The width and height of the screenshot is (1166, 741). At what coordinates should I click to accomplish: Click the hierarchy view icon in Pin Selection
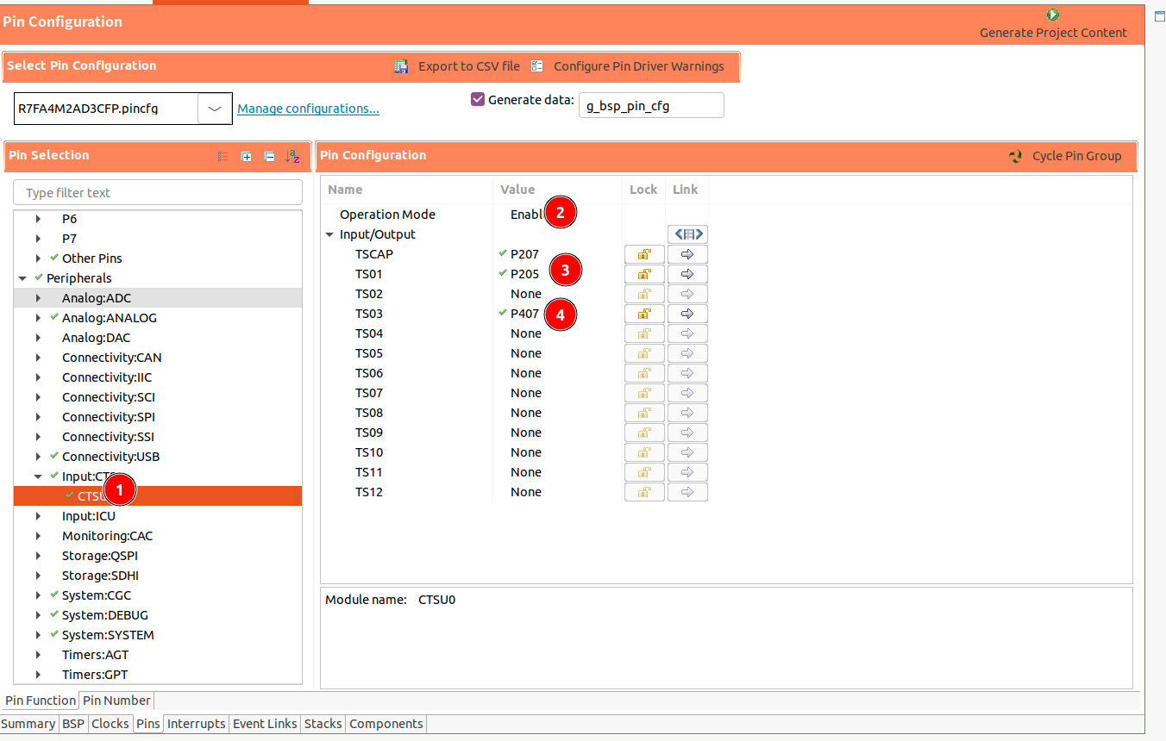pos(223,157)
